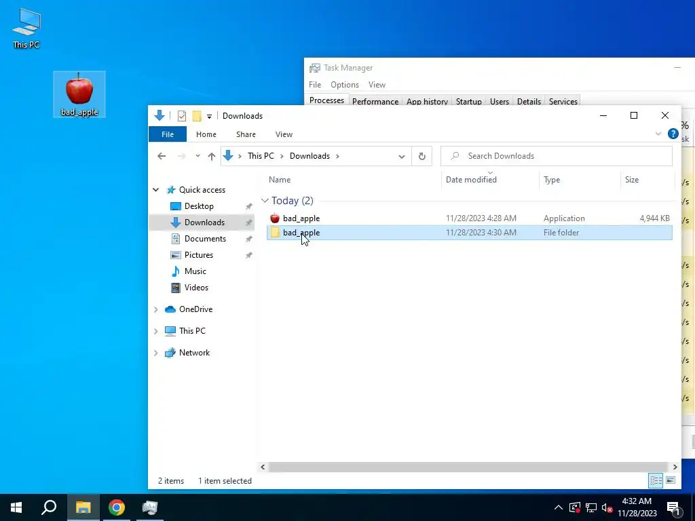The height and width of the screenshot is (521, 695).
Task: Open the recent locations dropdown arrow
Action: pos(198,156)
